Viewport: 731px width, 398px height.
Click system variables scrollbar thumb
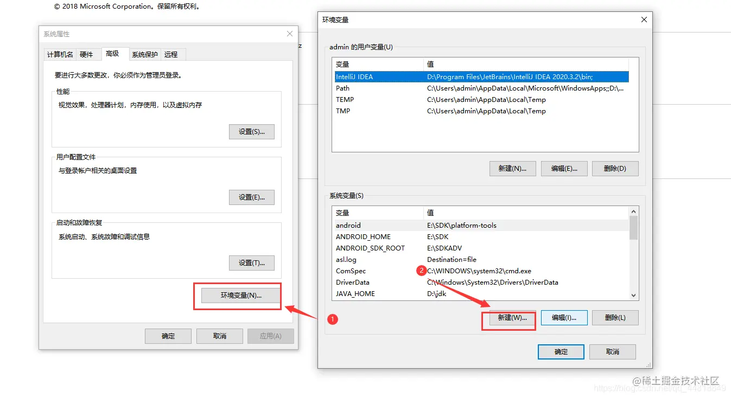(633, 228)
